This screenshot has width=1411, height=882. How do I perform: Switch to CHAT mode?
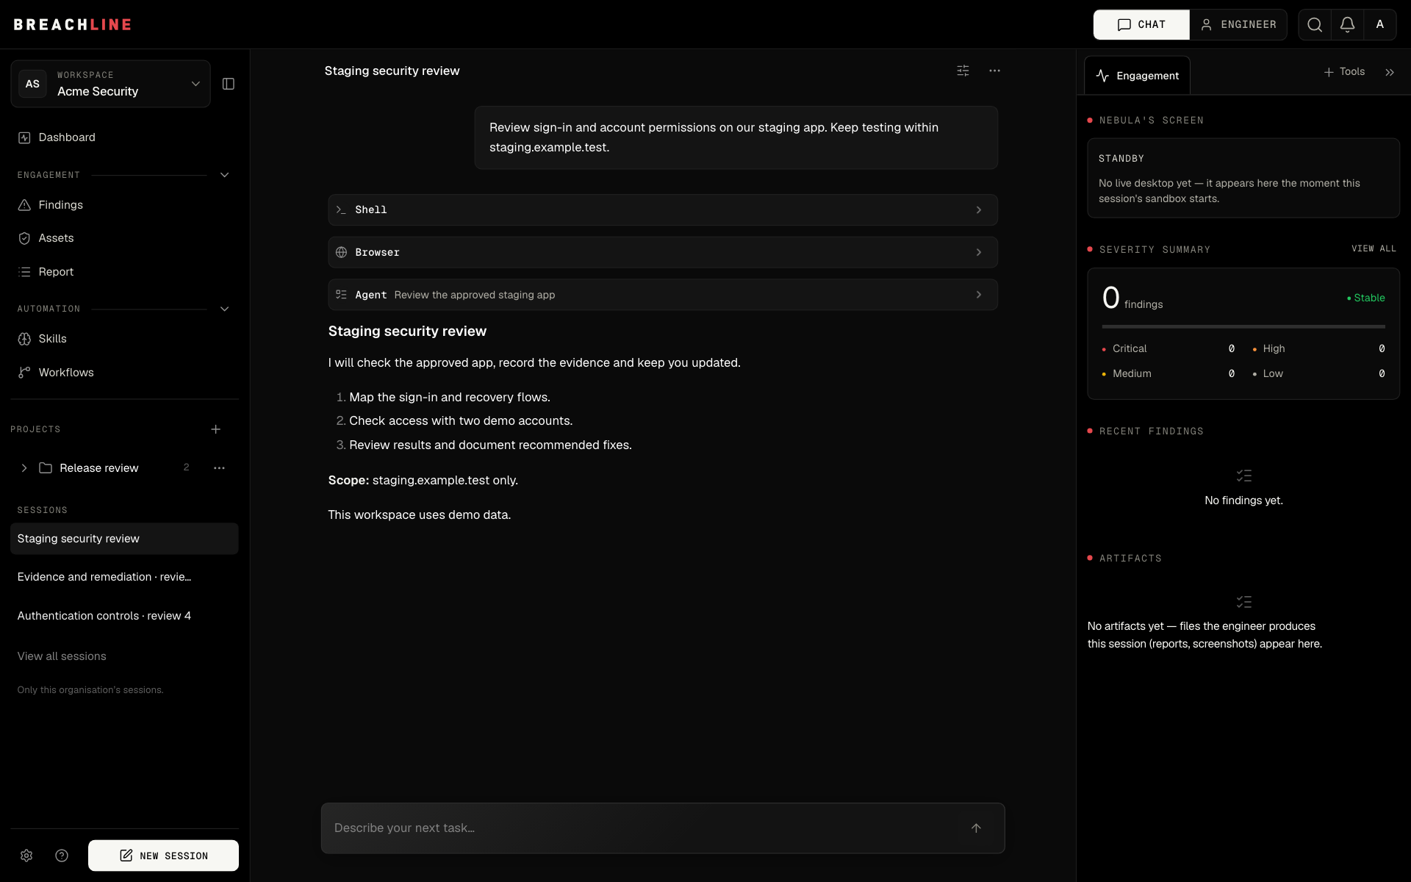click(x=1141, y=25)
